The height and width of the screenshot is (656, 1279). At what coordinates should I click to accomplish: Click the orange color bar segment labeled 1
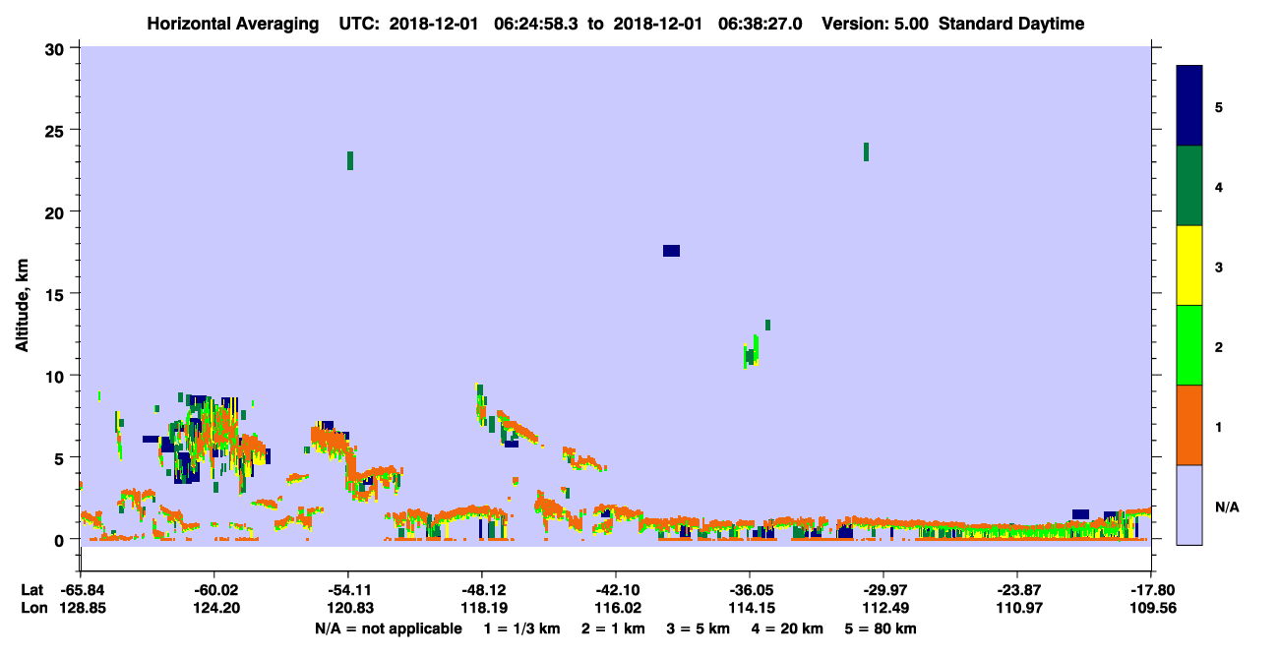point(1189,425)
